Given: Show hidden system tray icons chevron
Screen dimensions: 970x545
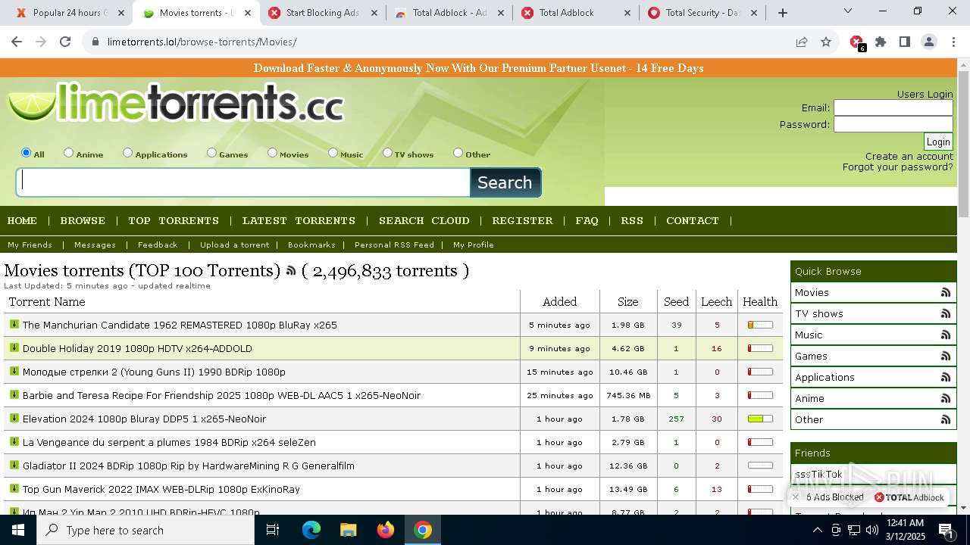Looking at the screenshot, I should (817, 530).
